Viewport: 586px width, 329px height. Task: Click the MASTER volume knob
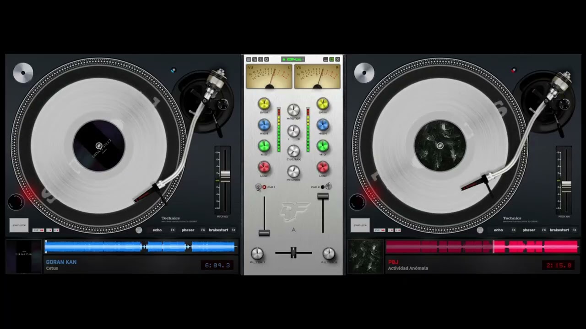[293, 110]
